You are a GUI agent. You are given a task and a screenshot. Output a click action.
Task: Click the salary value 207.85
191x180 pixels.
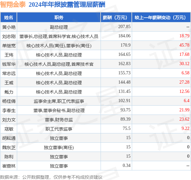(x=124, y=26)
